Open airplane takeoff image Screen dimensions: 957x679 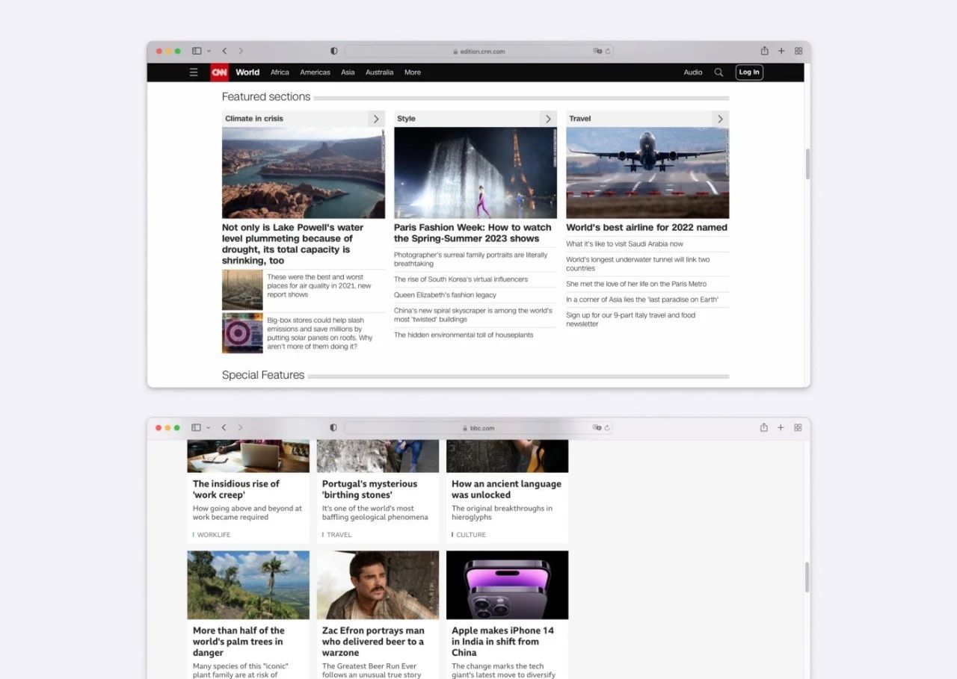click(647, 173)
